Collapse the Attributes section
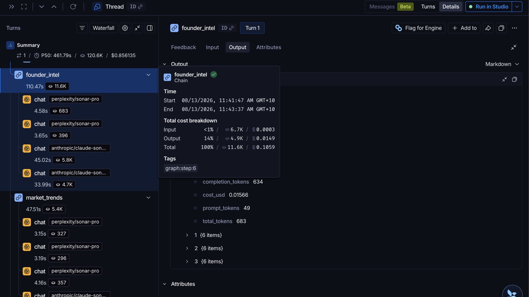Viewport: 529px width, 297px height. coord(165,284)
